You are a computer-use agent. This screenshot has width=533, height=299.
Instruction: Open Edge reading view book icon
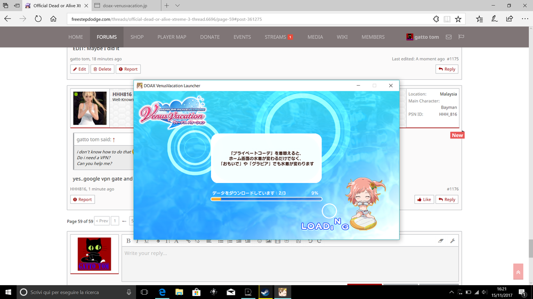[447, 19]
